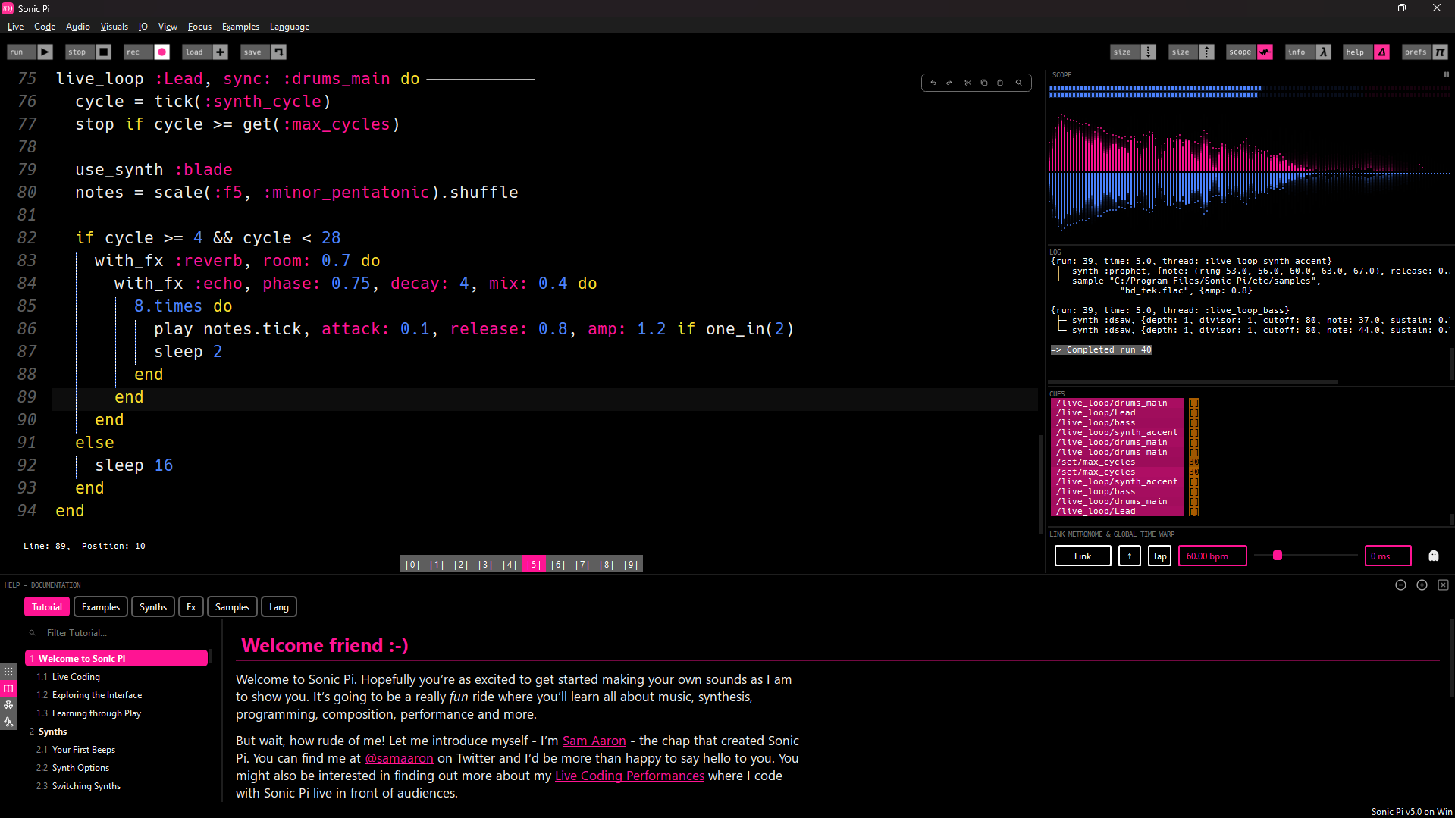Switch to buffer 9 tab
This screenshot has width=1455, height=818.
coord(631,564)
